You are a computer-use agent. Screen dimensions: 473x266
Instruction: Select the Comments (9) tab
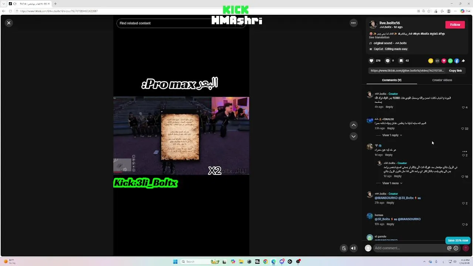[392, 80]
